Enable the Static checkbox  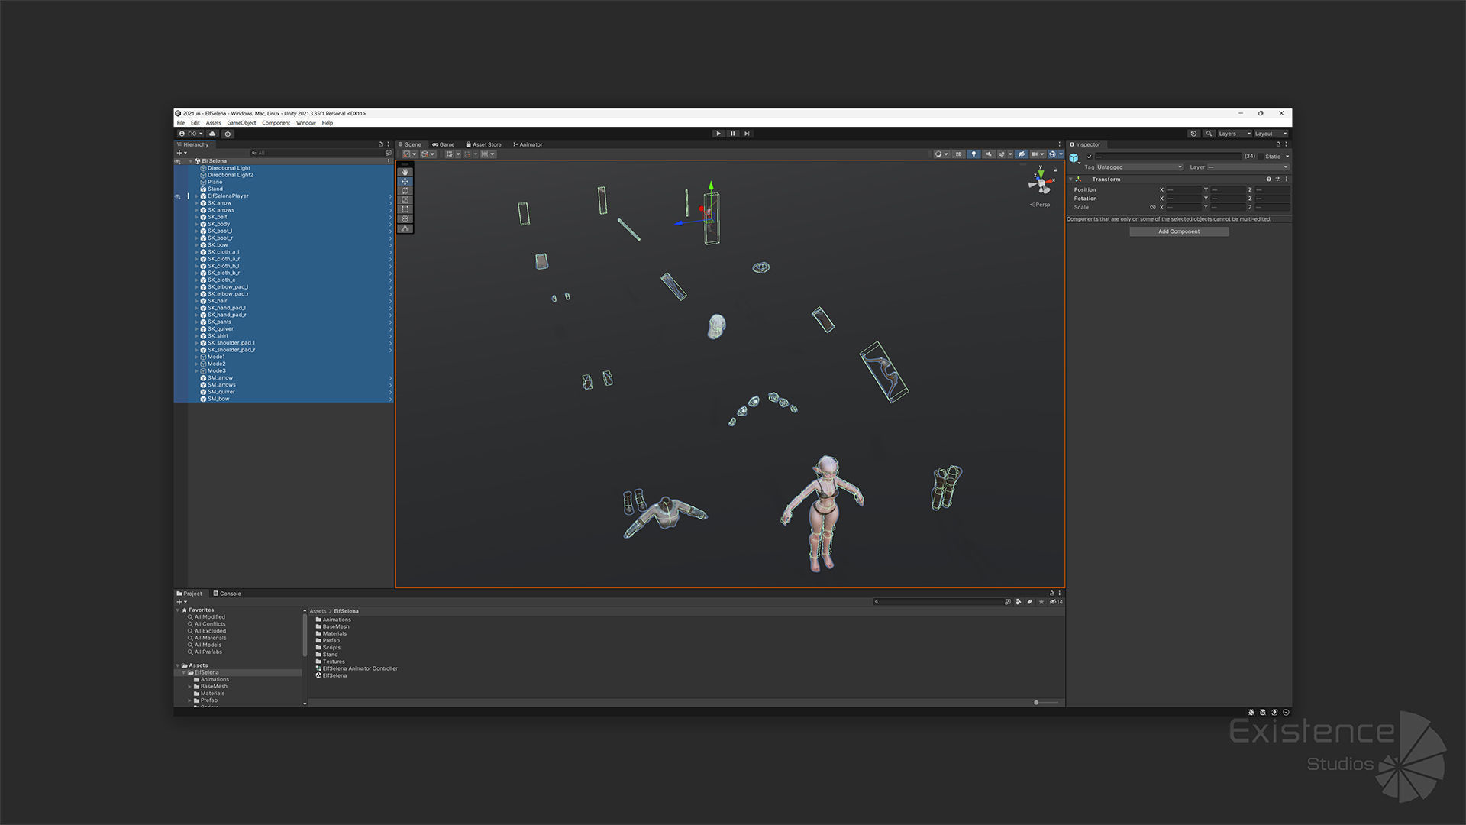[x=1261, y=156]
